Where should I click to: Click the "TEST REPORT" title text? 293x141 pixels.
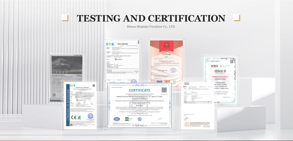point(123,44)
